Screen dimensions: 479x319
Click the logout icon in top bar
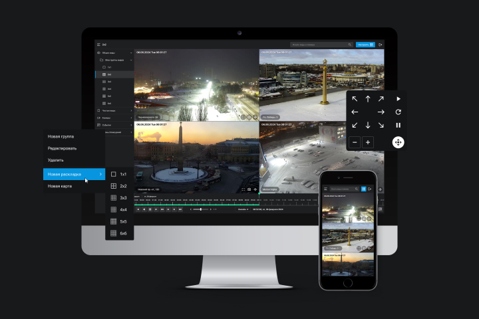click(381, 45)
